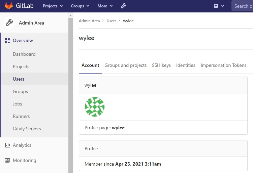
Task: Click the sidebar vertical scrollbar track
Action: pos(70,95)
